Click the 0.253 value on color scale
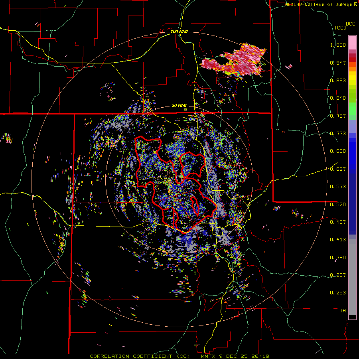359x359 pixels. point(338,293)
